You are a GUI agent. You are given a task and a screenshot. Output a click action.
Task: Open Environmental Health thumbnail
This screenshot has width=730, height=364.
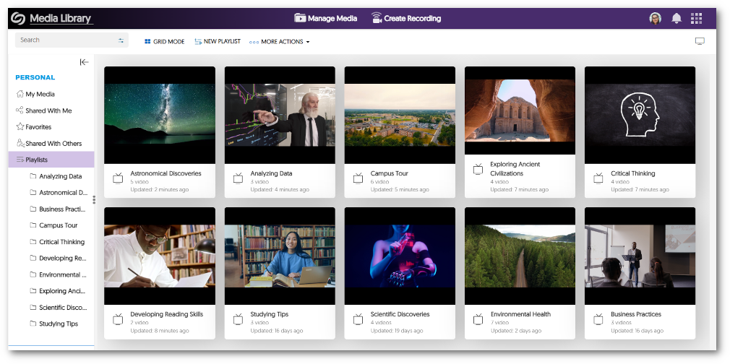click(520, 256)
